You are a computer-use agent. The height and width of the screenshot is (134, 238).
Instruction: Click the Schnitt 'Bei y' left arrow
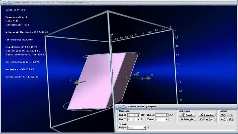click(129, 127)
